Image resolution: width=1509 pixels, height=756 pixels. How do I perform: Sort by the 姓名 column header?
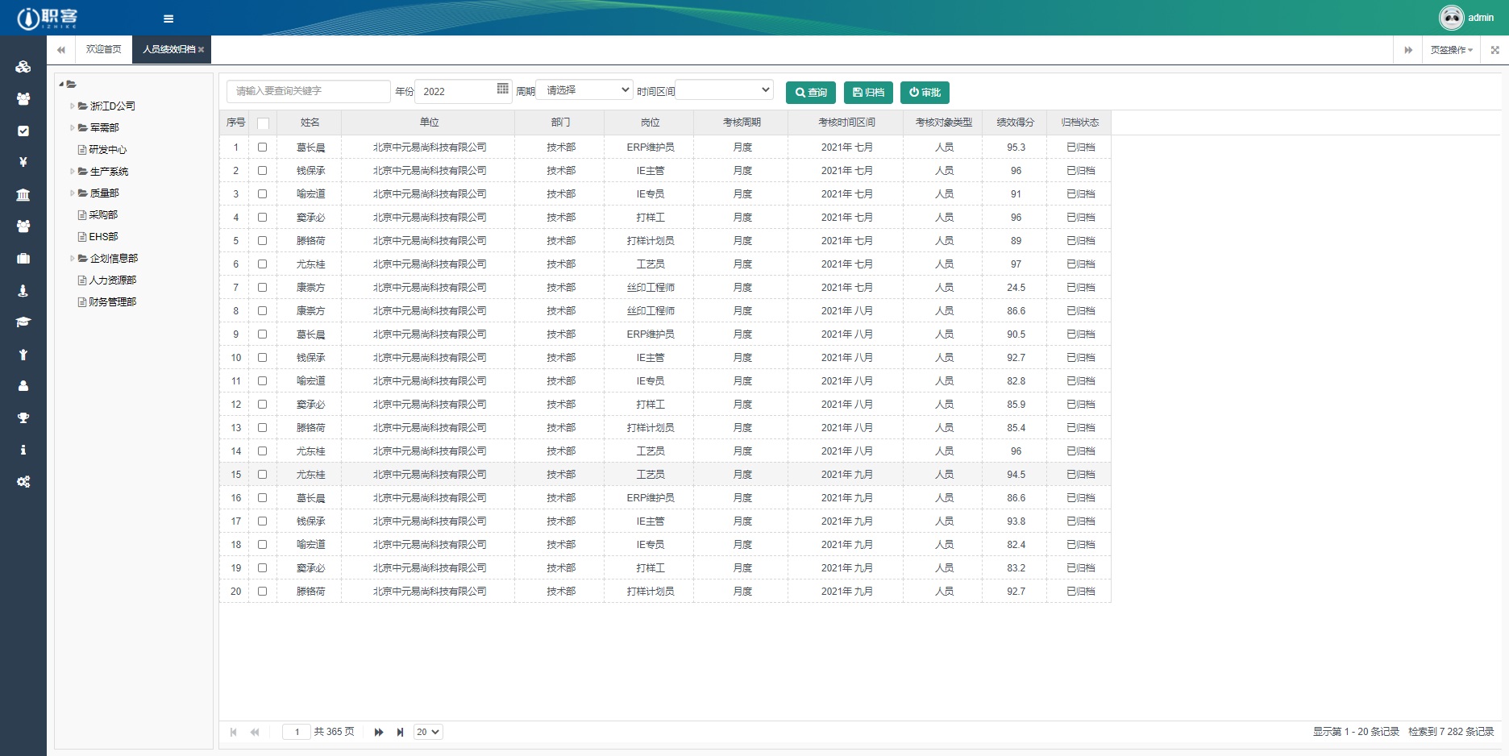click(310, 123)
